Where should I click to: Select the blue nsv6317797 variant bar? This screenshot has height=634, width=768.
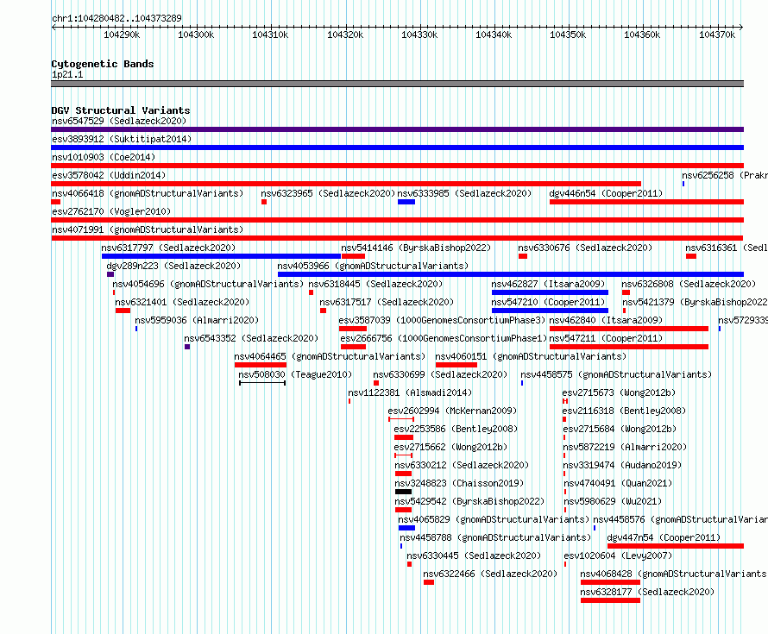click(x=221, y=256)
